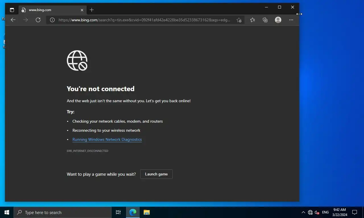Open Settings and more menu
The width and height of the screenshot is (364, 218).
(291, 20)
